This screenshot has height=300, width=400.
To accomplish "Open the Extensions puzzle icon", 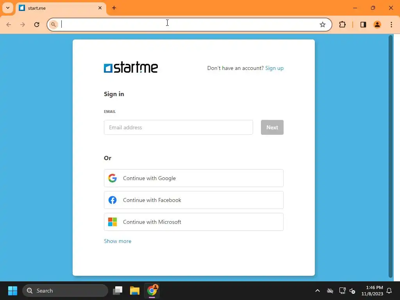I will click(342, 25).
